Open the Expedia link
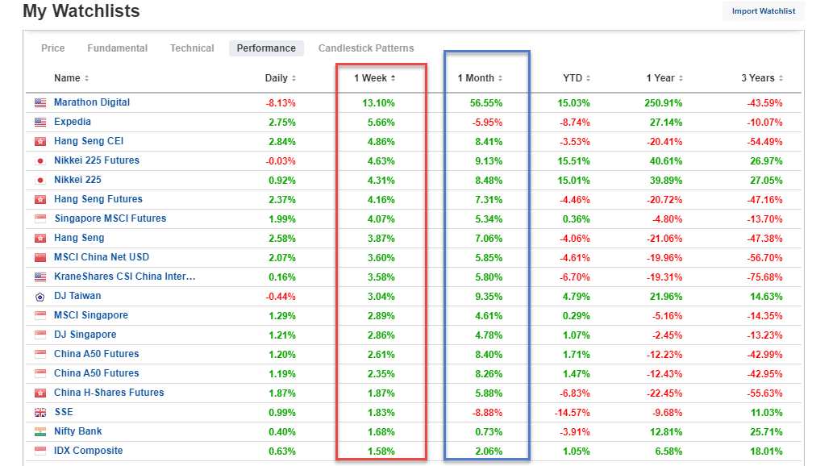 [x=73, y=122]
